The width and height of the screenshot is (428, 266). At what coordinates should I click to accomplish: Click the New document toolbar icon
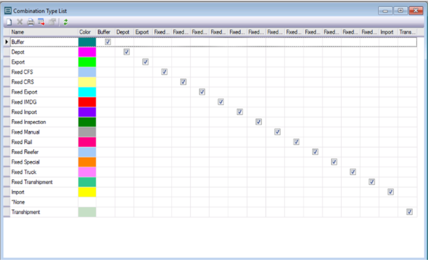coord(9,22)
